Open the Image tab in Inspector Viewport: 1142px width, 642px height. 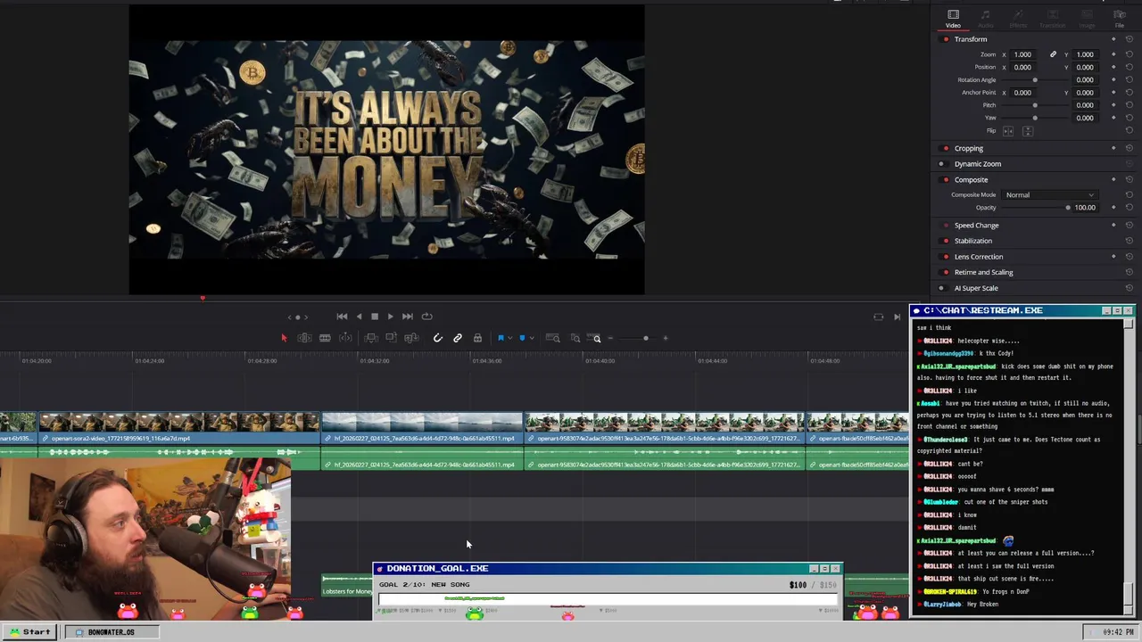[1087, 18]
